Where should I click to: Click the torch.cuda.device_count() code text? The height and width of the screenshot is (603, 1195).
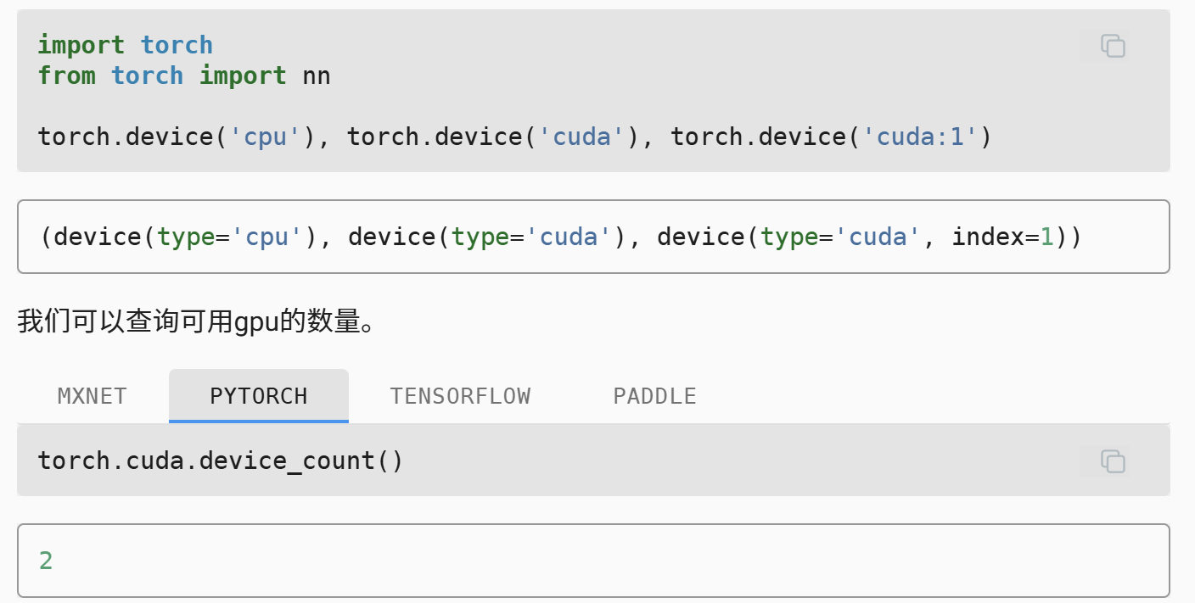(221, 461)
